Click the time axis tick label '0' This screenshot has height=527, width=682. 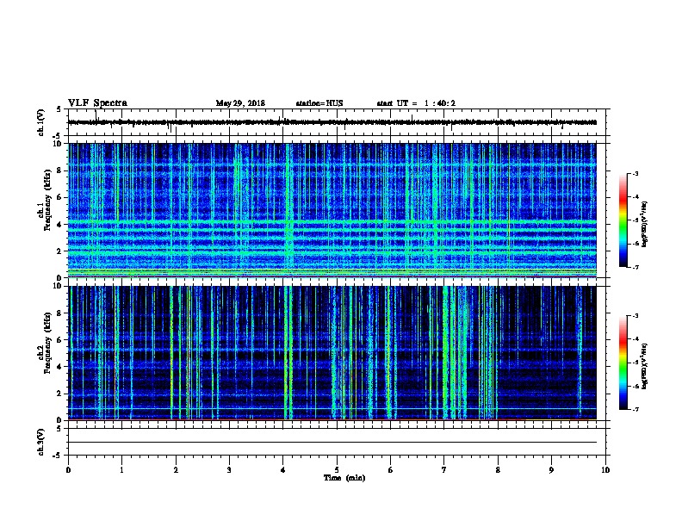pyautogui.click(x=68, y=469)
